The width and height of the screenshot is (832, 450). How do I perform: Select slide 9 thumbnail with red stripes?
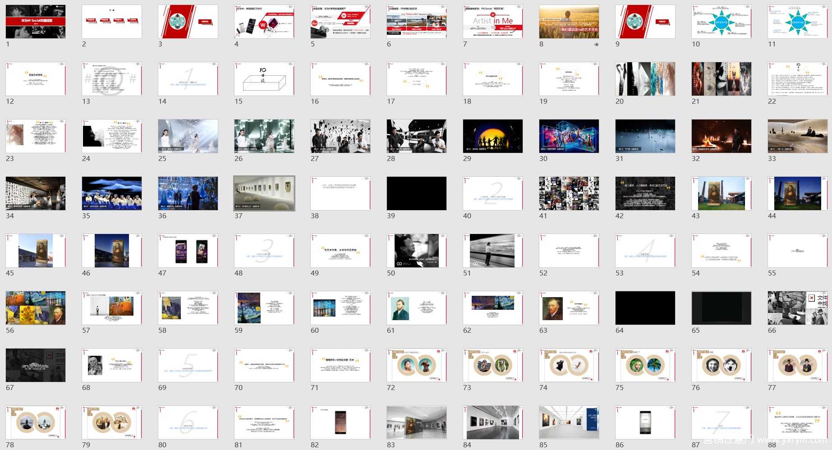(645, 22)
